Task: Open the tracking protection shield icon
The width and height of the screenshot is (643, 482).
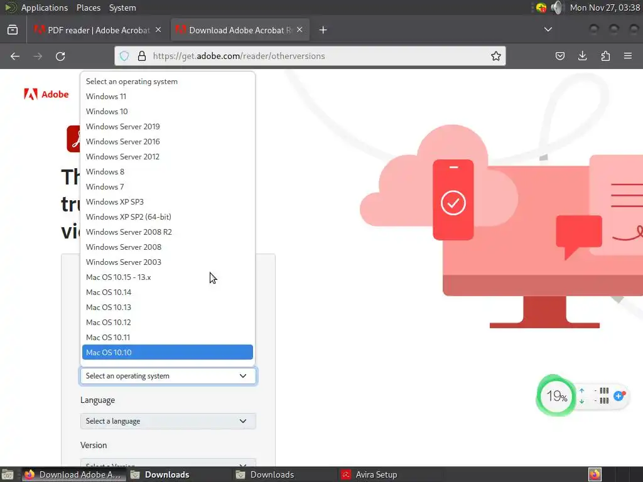Action: pos(124,56)
